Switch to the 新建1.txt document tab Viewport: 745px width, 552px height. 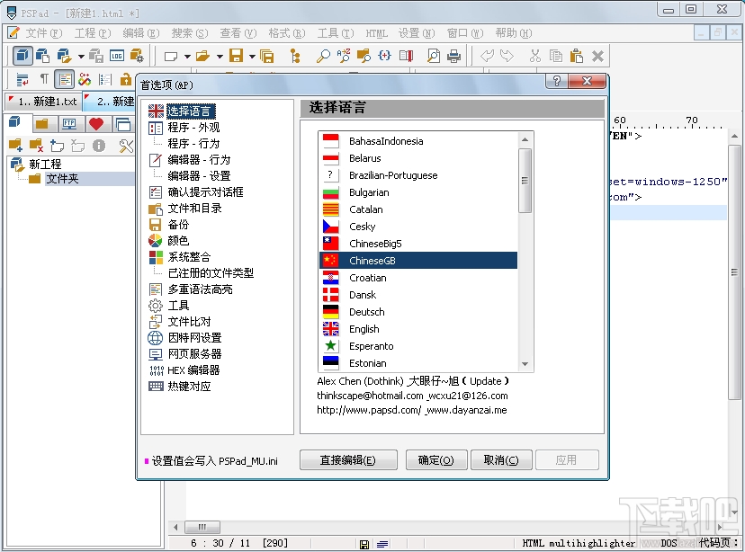click(45, 101)
